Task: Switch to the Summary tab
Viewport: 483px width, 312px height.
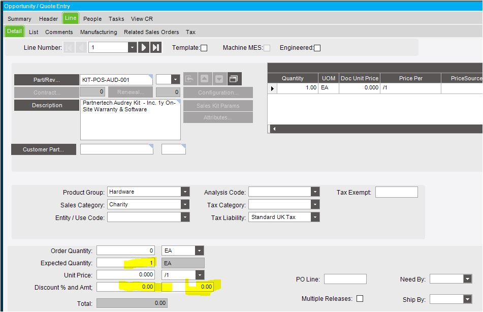Action: pos(19,19)
